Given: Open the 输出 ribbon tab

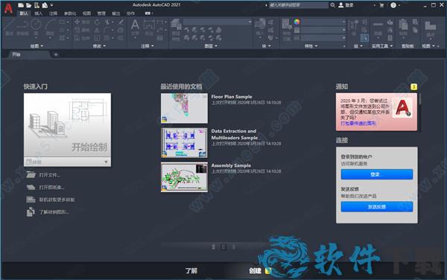Looking at the screenshot, I should 116,13.
